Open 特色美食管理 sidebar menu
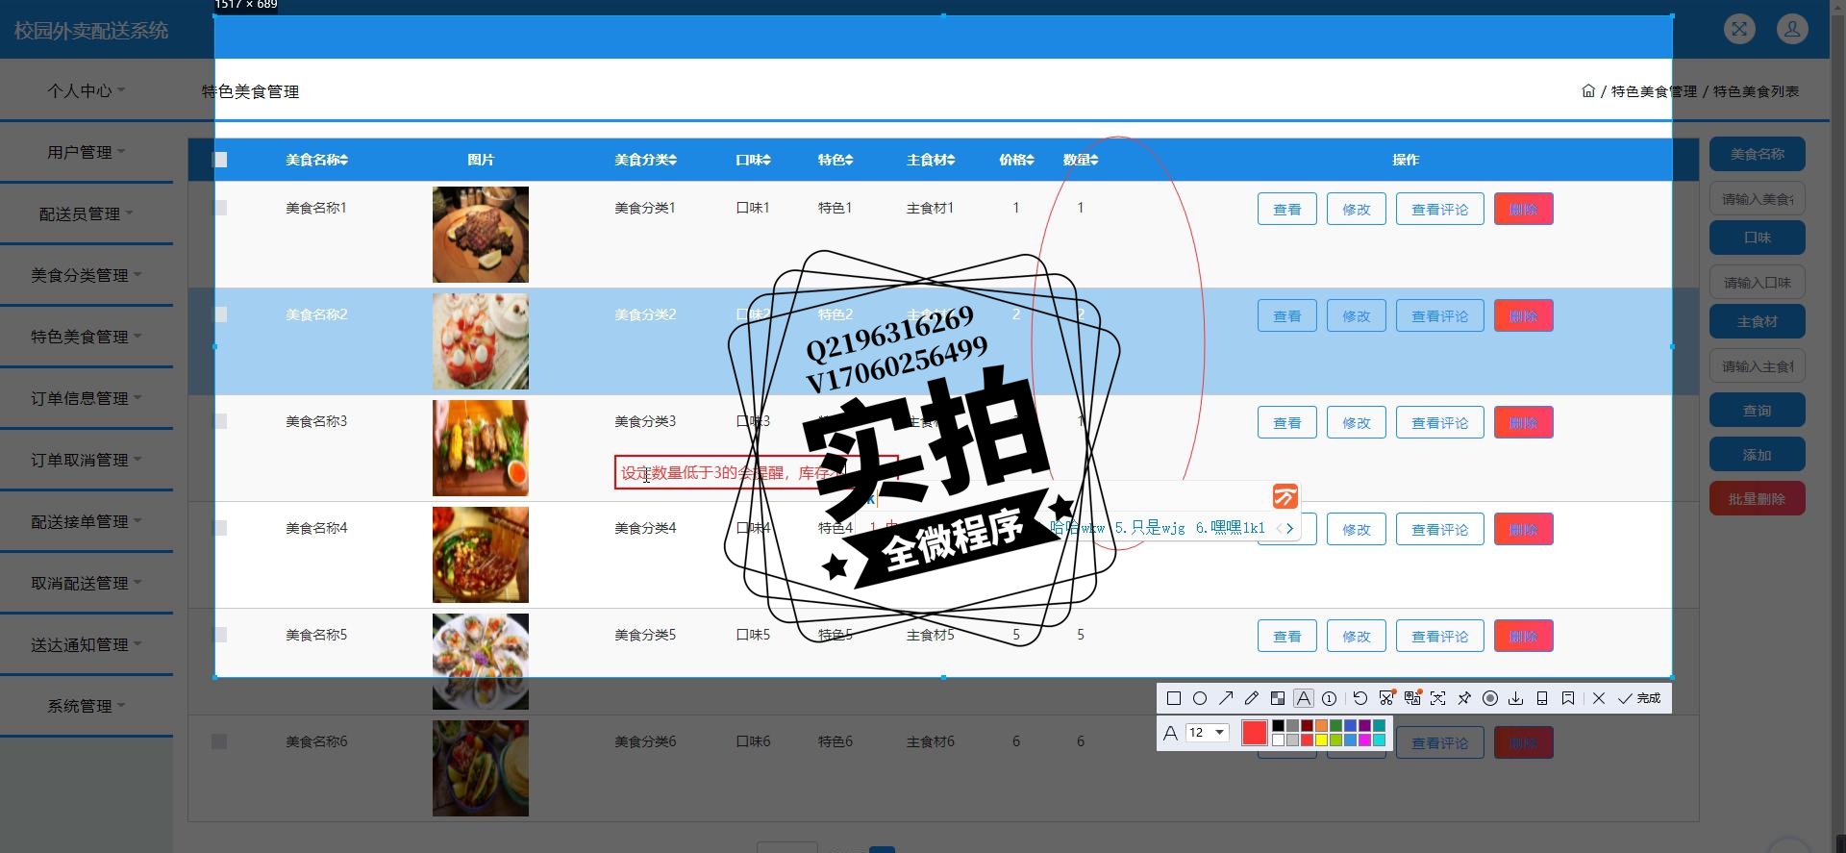 click(x=87, y=337)
